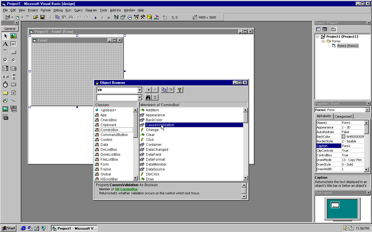Select the OptionButton control in the toolbox
This screenshot has height=232, width=372.
(x=13, y=60)
